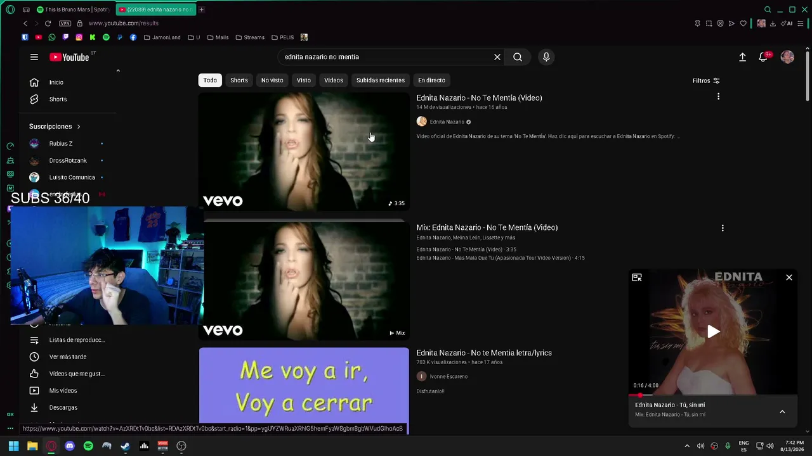Open the browser Downloads icon
Image resolution: width=812 pixels, height=456 pixels.
pos(773,23)
